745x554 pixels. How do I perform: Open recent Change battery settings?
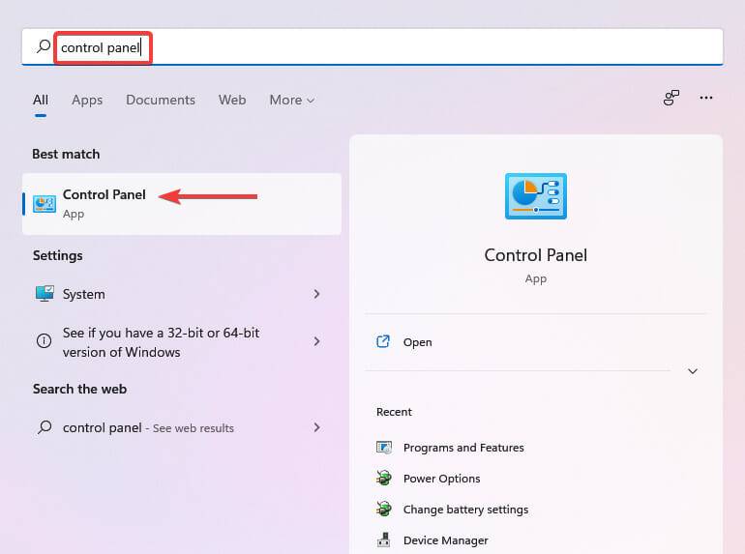tap(465, 510)
